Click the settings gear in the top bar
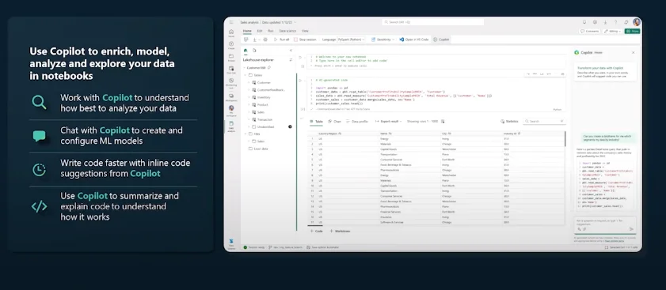 coord(595,22)
